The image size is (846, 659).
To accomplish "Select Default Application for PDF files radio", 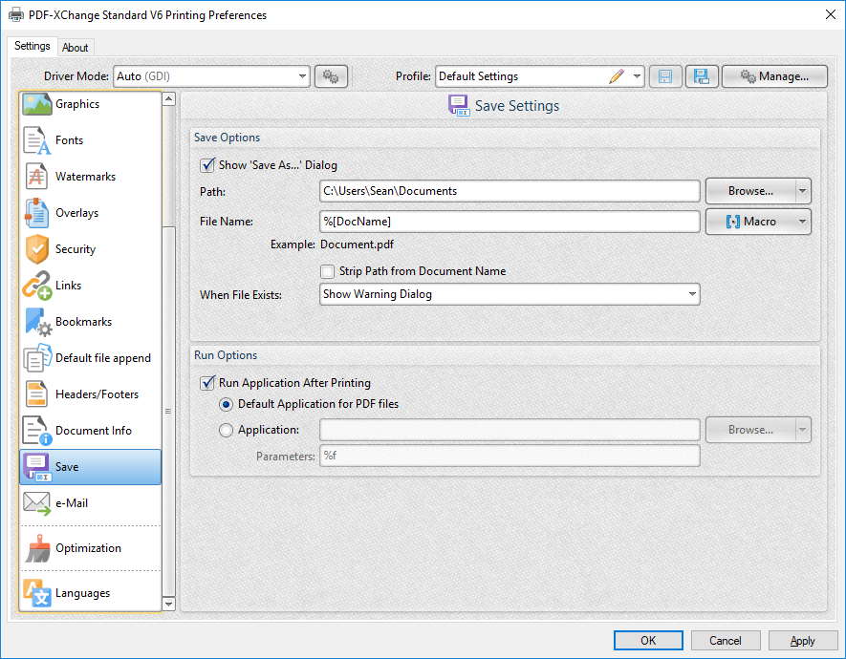I will point(226,404).
